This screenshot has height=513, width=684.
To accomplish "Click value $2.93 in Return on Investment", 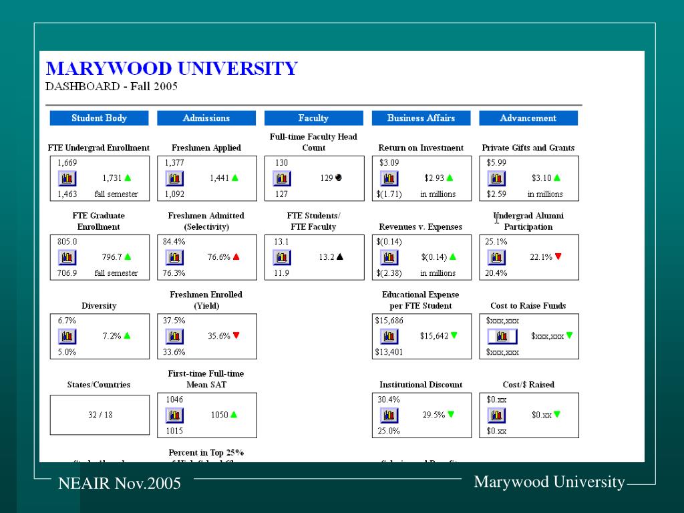I will tap(434, 178).
